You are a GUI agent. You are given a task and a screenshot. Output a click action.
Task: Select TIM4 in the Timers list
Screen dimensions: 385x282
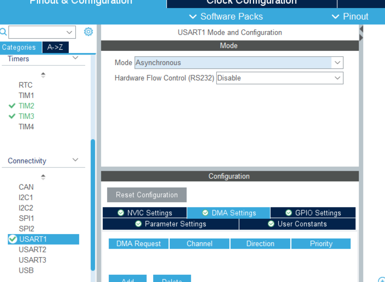tap(26, 127)
